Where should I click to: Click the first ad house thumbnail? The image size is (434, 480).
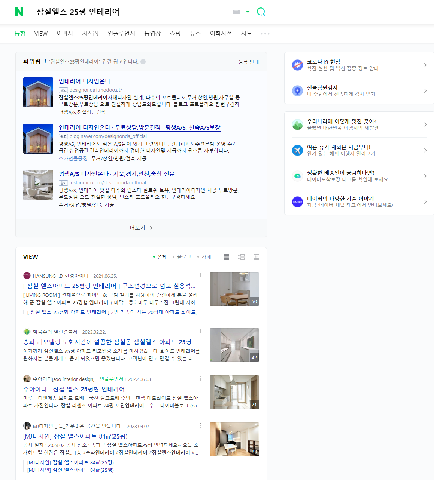point(38,92)
